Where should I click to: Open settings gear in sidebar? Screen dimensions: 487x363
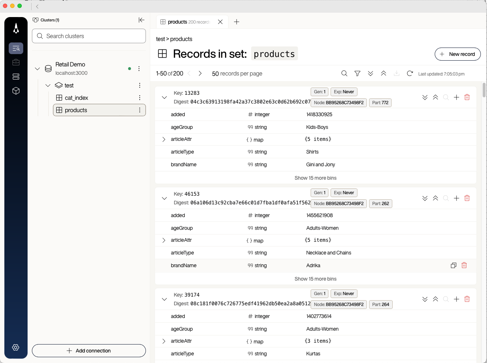pyautogui.click(x=16, y=347)
